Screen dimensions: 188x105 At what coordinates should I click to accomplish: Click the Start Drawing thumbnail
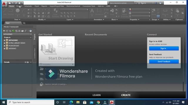click(x=57, y=49)
